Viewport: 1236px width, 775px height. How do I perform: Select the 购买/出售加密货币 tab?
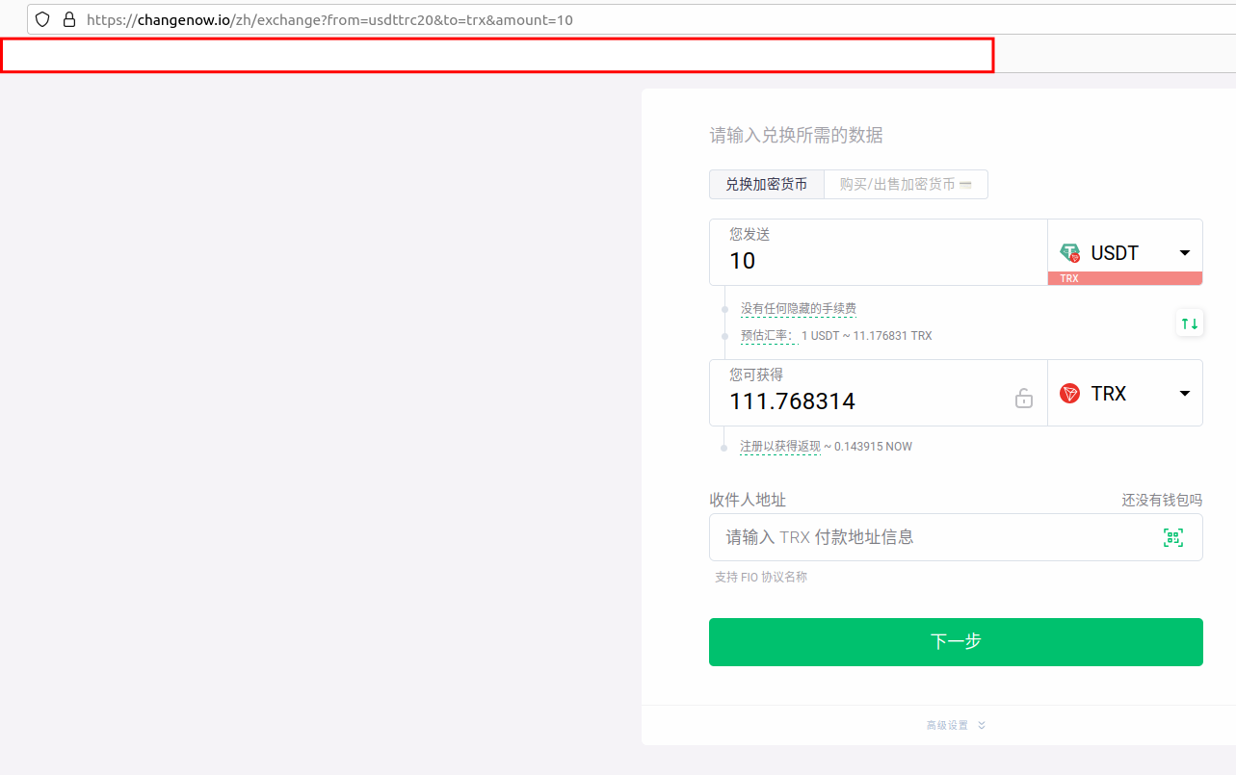pyautogui.click(x=906, y=185)
